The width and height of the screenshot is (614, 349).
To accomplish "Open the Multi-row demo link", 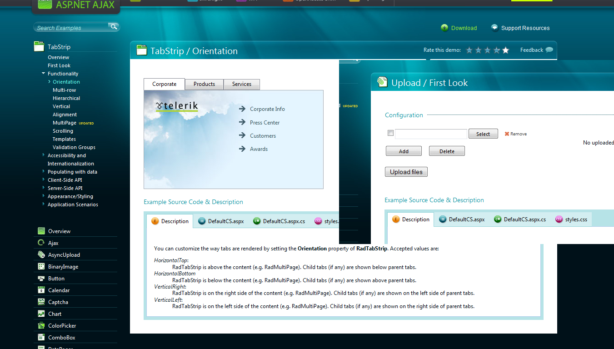I will (65, 90).
